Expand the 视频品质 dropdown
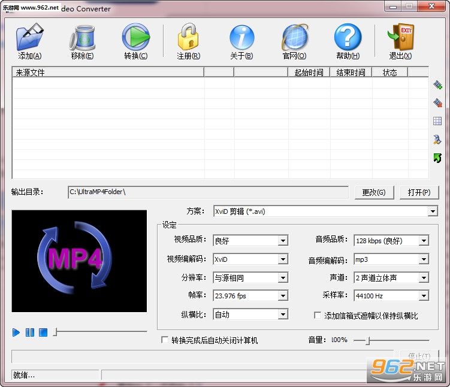 pyautogui.click(x=283, y=240)
